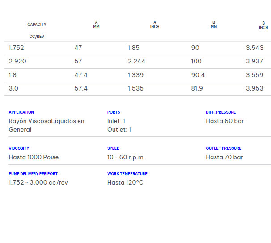
Task: Select the 2.920 capacity cell
Action: click(17, 61)
